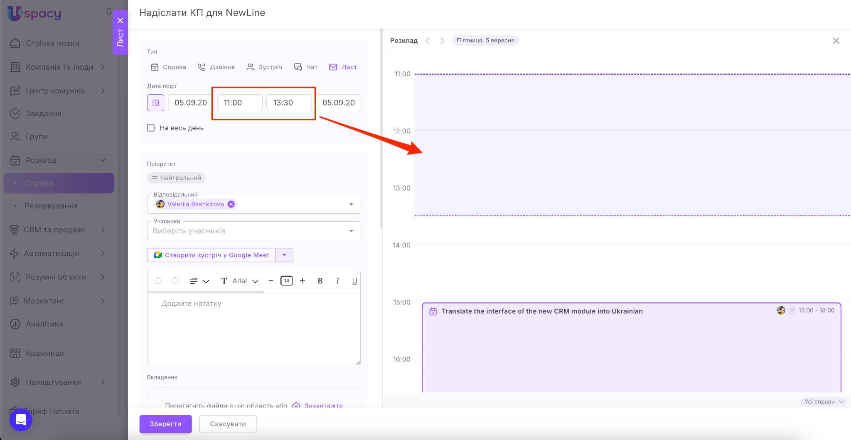Remove Valeriia Bashkirova from responsible field
The width and height of the screenshot is (851, 440).
coord(231,204)
